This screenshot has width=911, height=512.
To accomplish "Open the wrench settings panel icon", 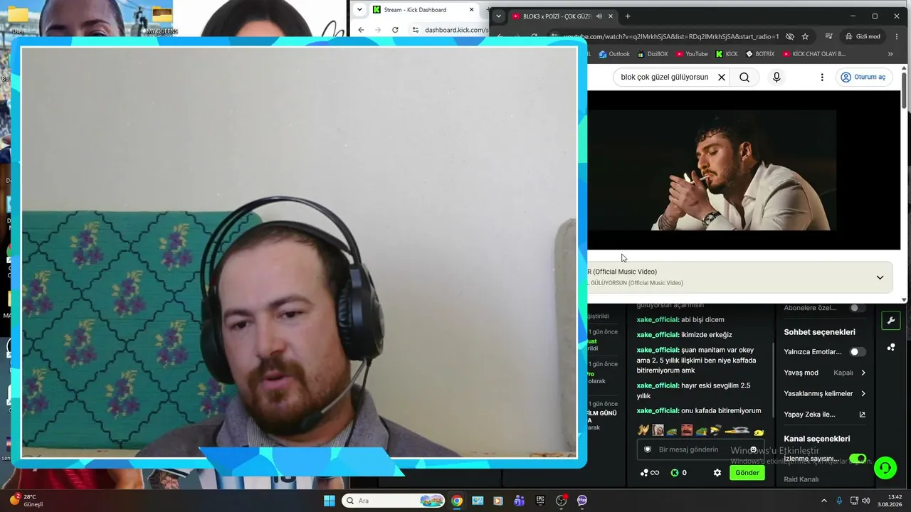I will coord(891,321).
